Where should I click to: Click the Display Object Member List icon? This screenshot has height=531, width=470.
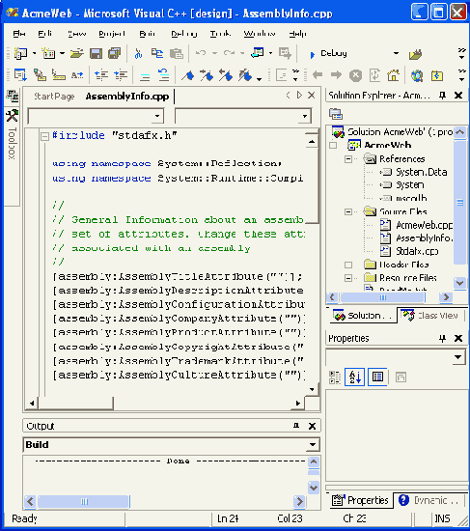pos(20,75)
